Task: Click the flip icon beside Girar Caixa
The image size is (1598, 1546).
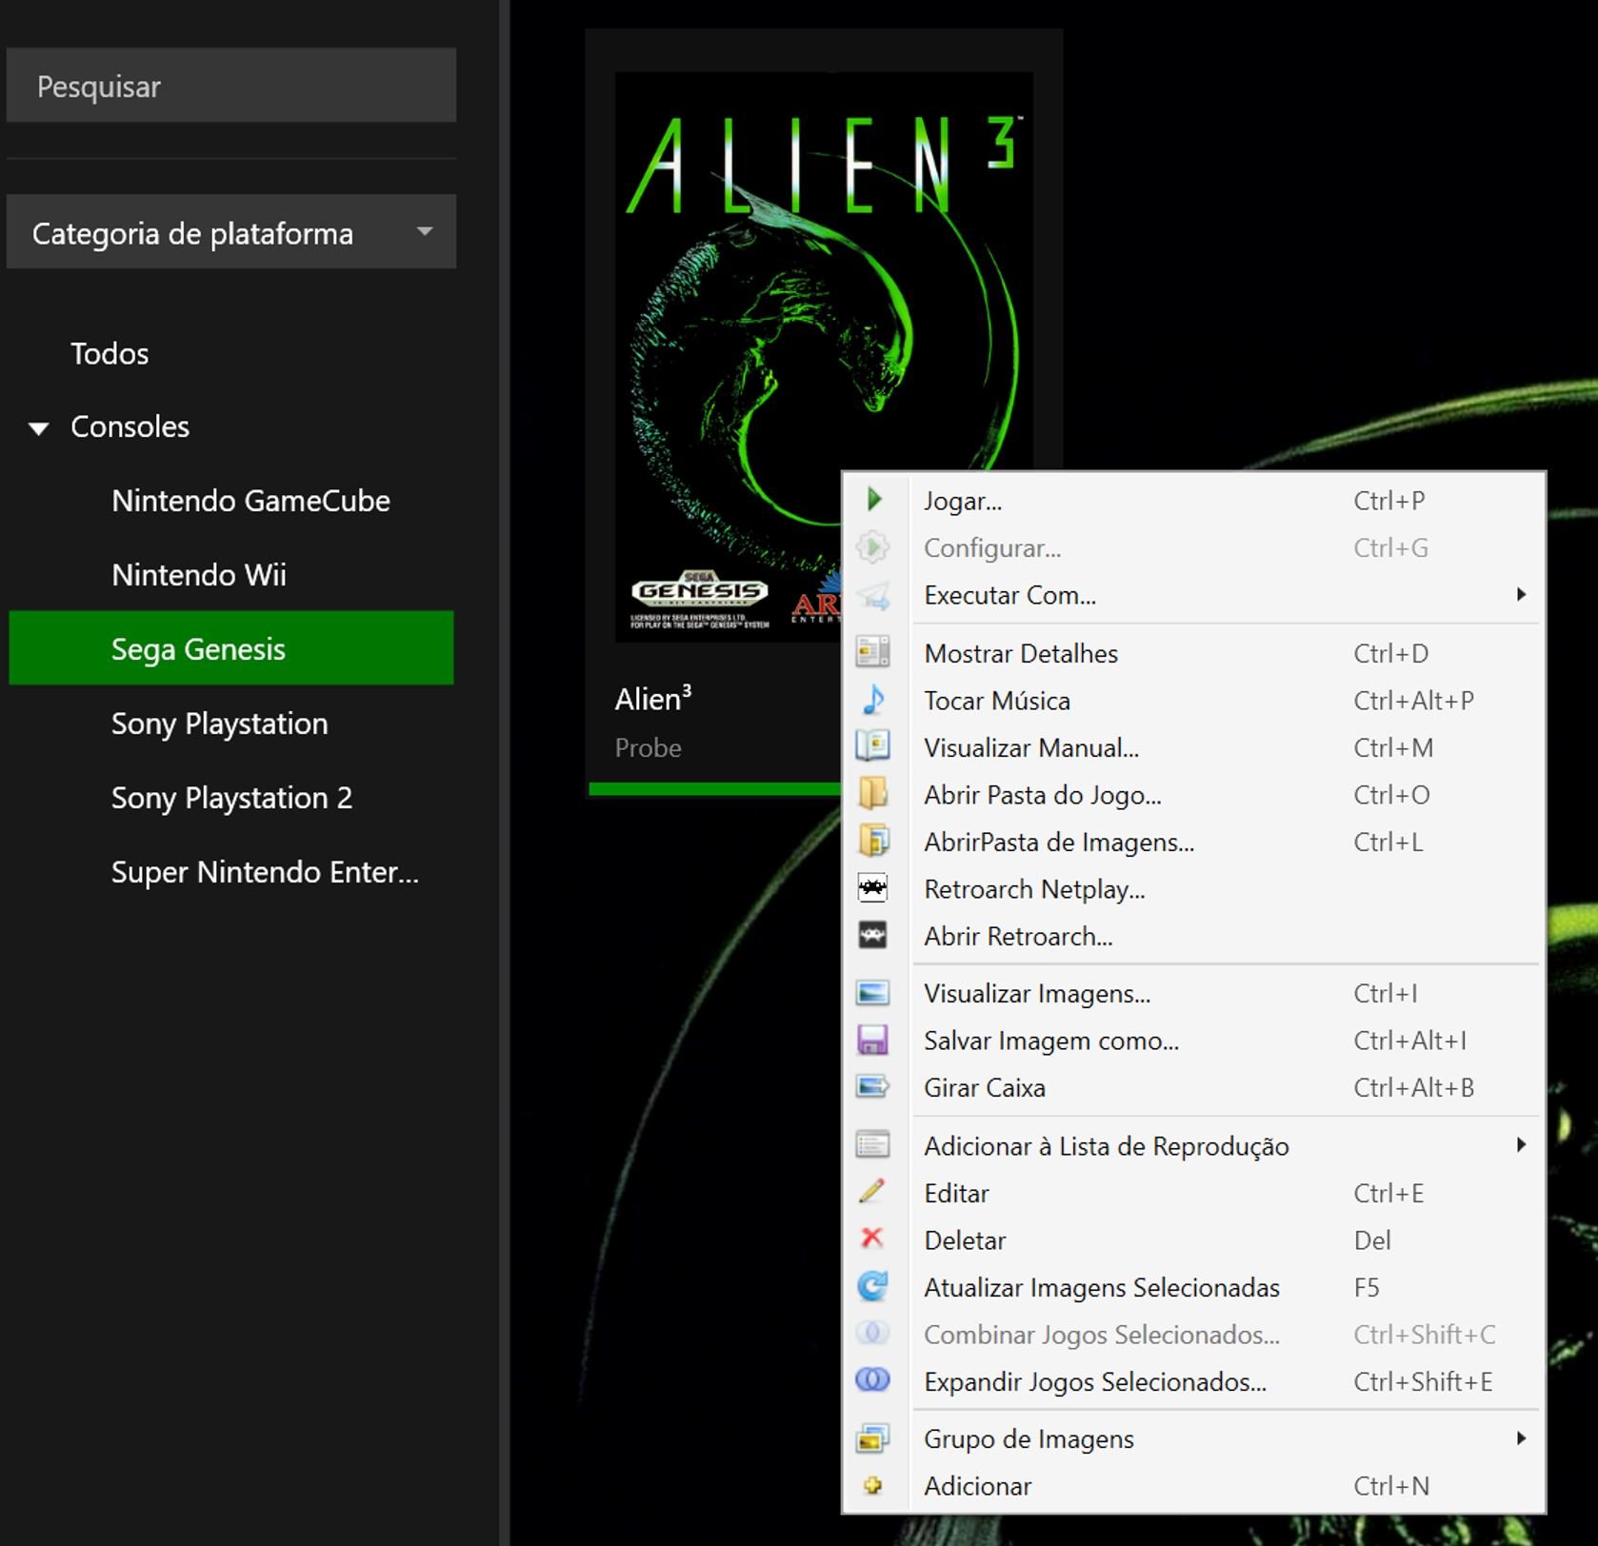Action: tap(872, 1086)
